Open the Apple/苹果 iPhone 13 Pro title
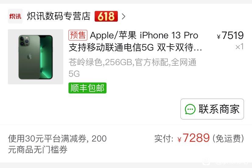The width and height of the screenshot is (252, 168). 144,35
